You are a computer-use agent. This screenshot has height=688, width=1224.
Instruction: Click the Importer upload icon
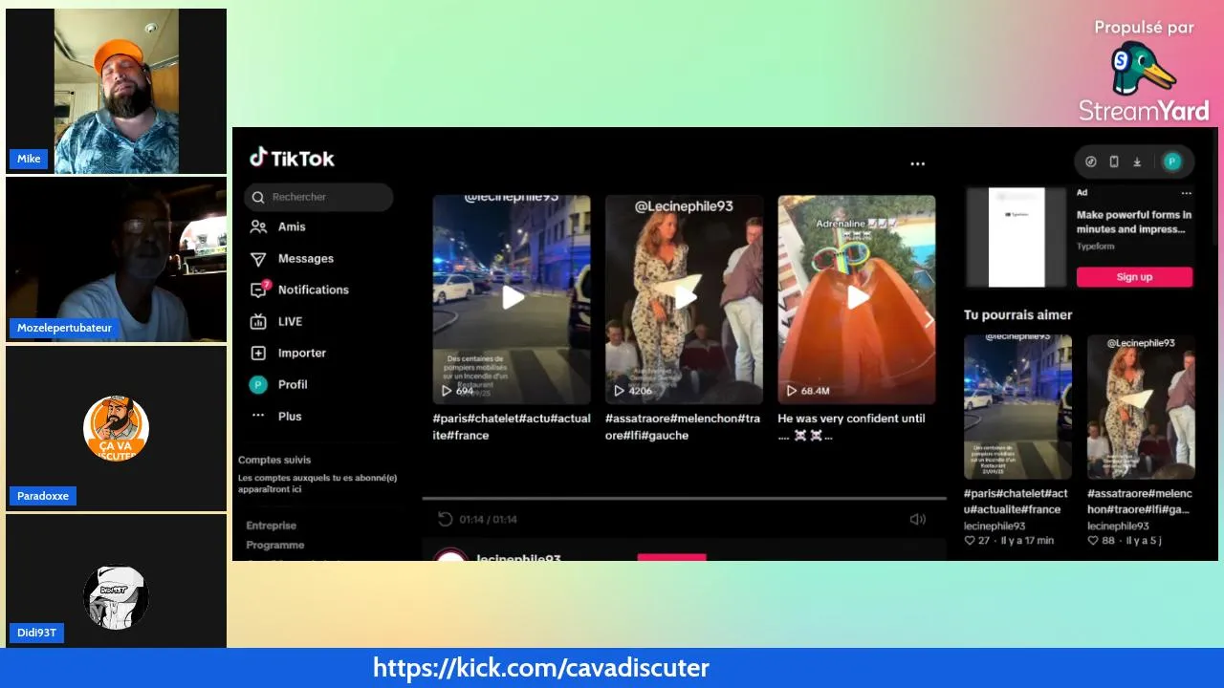(258, 353)
